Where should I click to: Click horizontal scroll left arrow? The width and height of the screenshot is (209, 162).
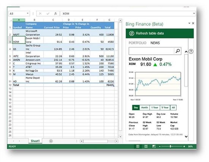pyautogui.click(x=82, y=141)
